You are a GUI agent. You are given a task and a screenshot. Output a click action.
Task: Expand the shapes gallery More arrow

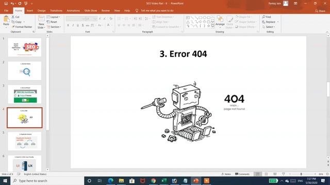(213, 26)
